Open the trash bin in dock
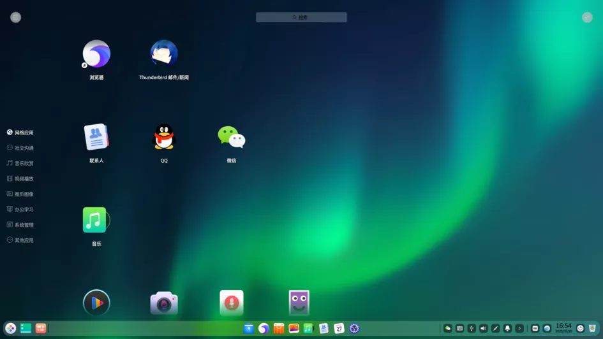 (x=592, y=328)
